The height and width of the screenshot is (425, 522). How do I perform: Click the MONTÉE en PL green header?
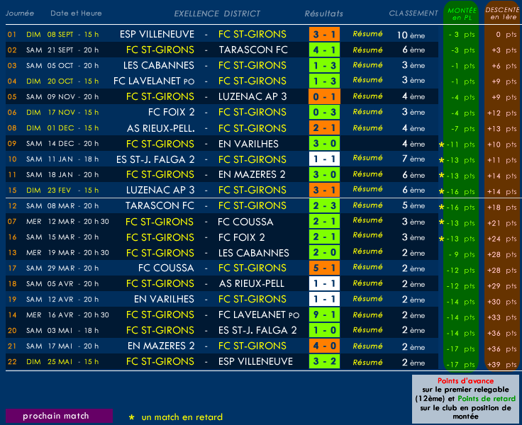click(x=460, y=12)
